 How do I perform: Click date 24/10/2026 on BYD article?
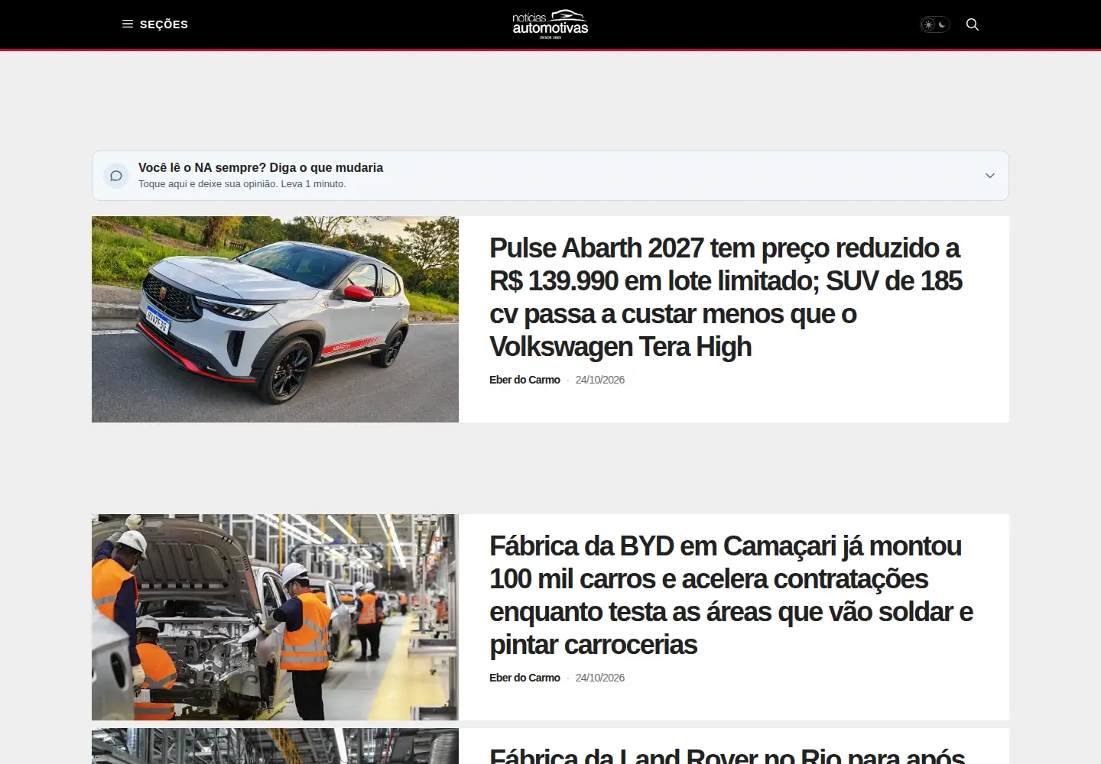click(600, 678)
